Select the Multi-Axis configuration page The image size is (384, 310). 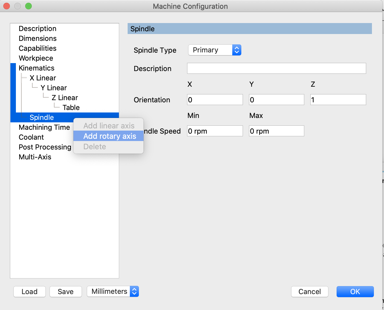(35, 157)
